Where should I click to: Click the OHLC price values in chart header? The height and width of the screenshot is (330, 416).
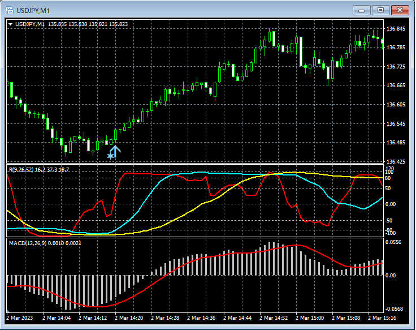(88, 24)
